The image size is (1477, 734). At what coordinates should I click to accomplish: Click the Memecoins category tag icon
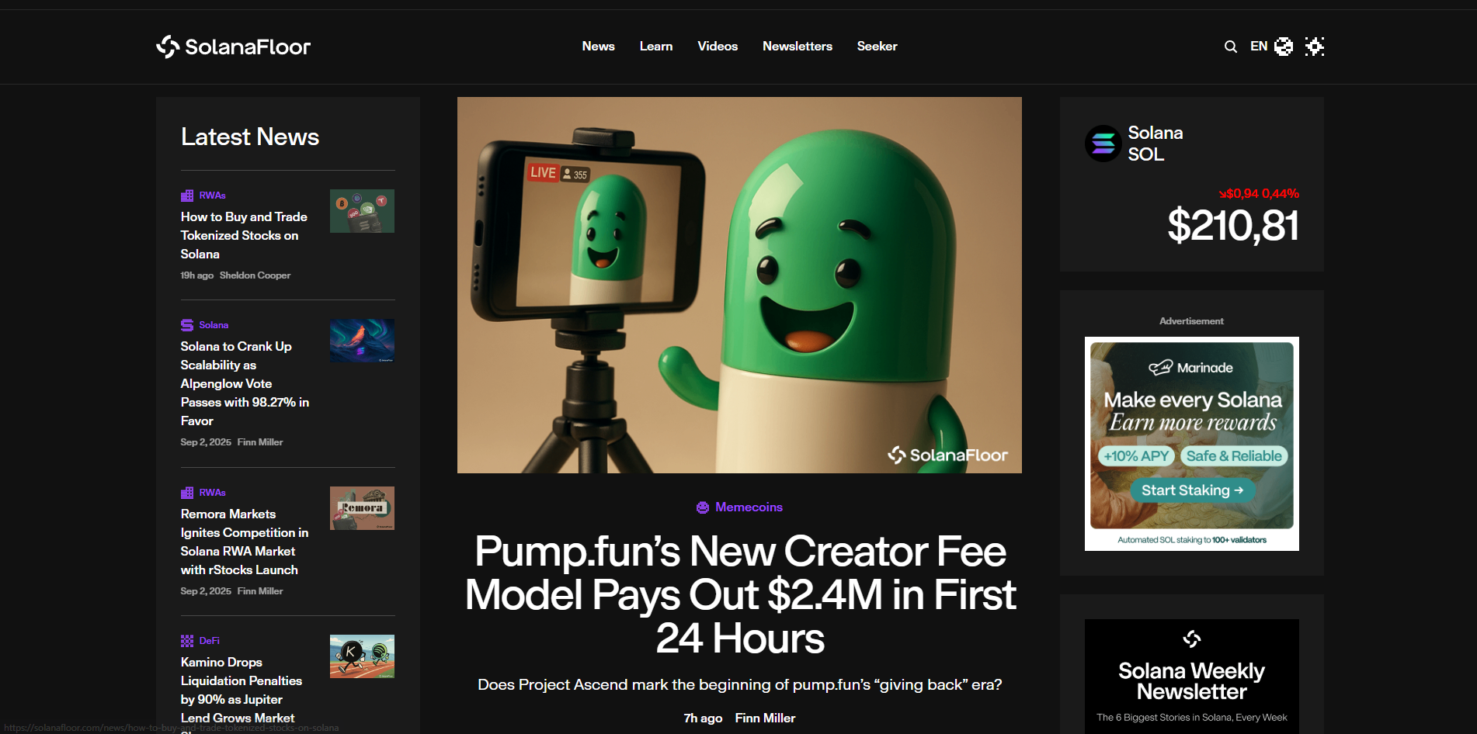[x=703, y=507]
